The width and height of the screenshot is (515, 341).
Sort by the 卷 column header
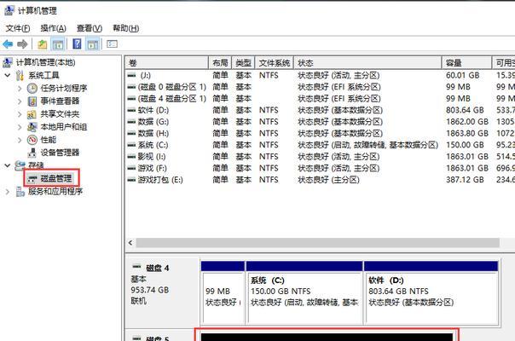(x=167, y=63)
